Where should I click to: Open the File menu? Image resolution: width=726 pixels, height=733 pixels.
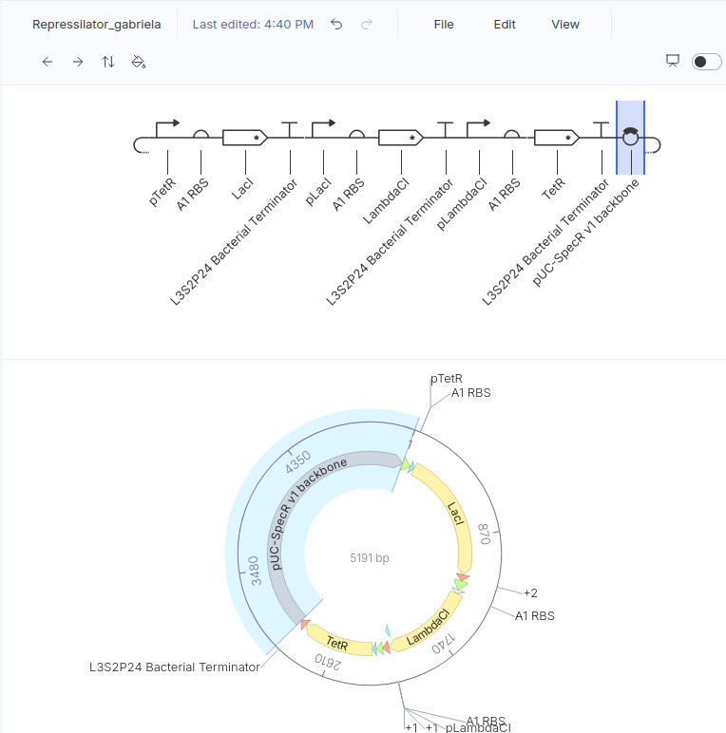[x=444, y=25]
